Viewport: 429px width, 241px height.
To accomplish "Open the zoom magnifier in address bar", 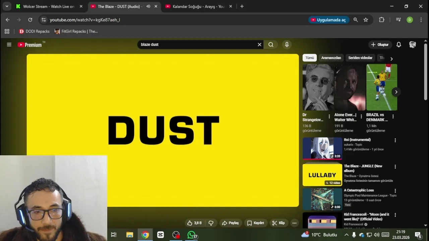I will 356,20.
